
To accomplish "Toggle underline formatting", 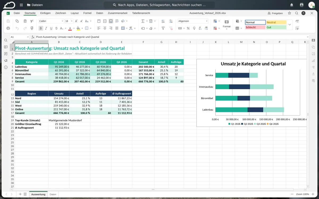I will point(51,28).
